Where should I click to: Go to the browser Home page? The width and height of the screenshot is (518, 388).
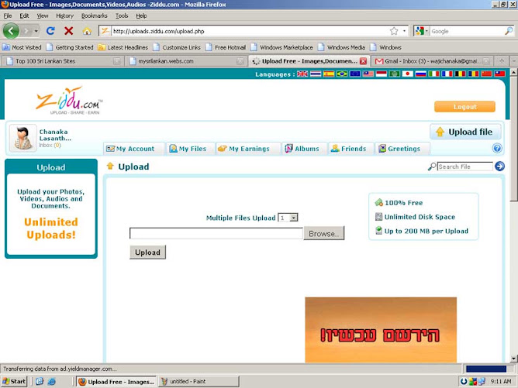click(x=87, y=31)
